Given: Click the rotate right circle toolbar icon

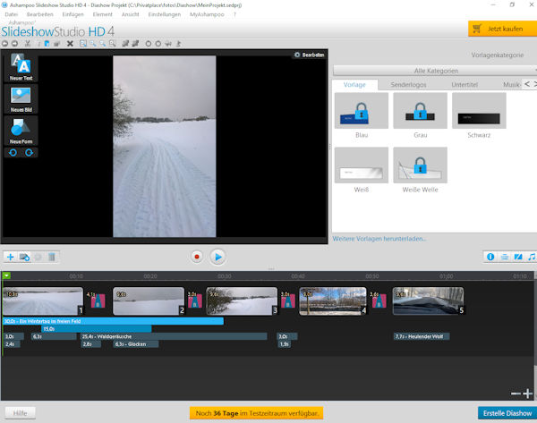Looking at the screenshot, I should tap(158, 44).
